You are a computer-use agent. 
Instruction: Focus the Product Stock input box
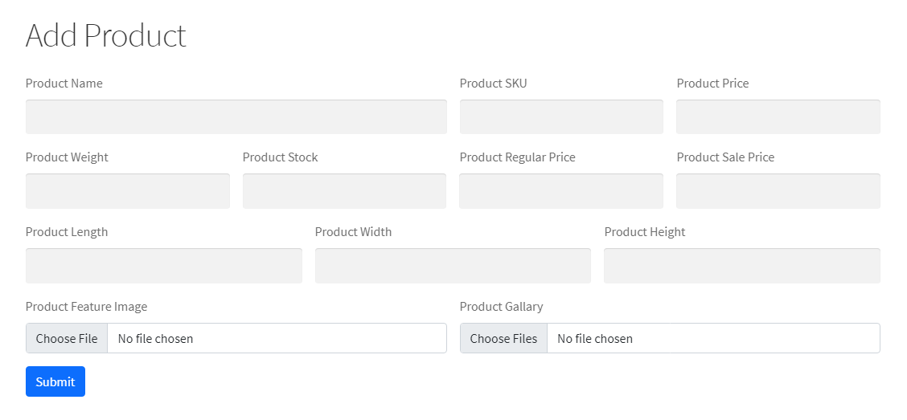[344, 191]
